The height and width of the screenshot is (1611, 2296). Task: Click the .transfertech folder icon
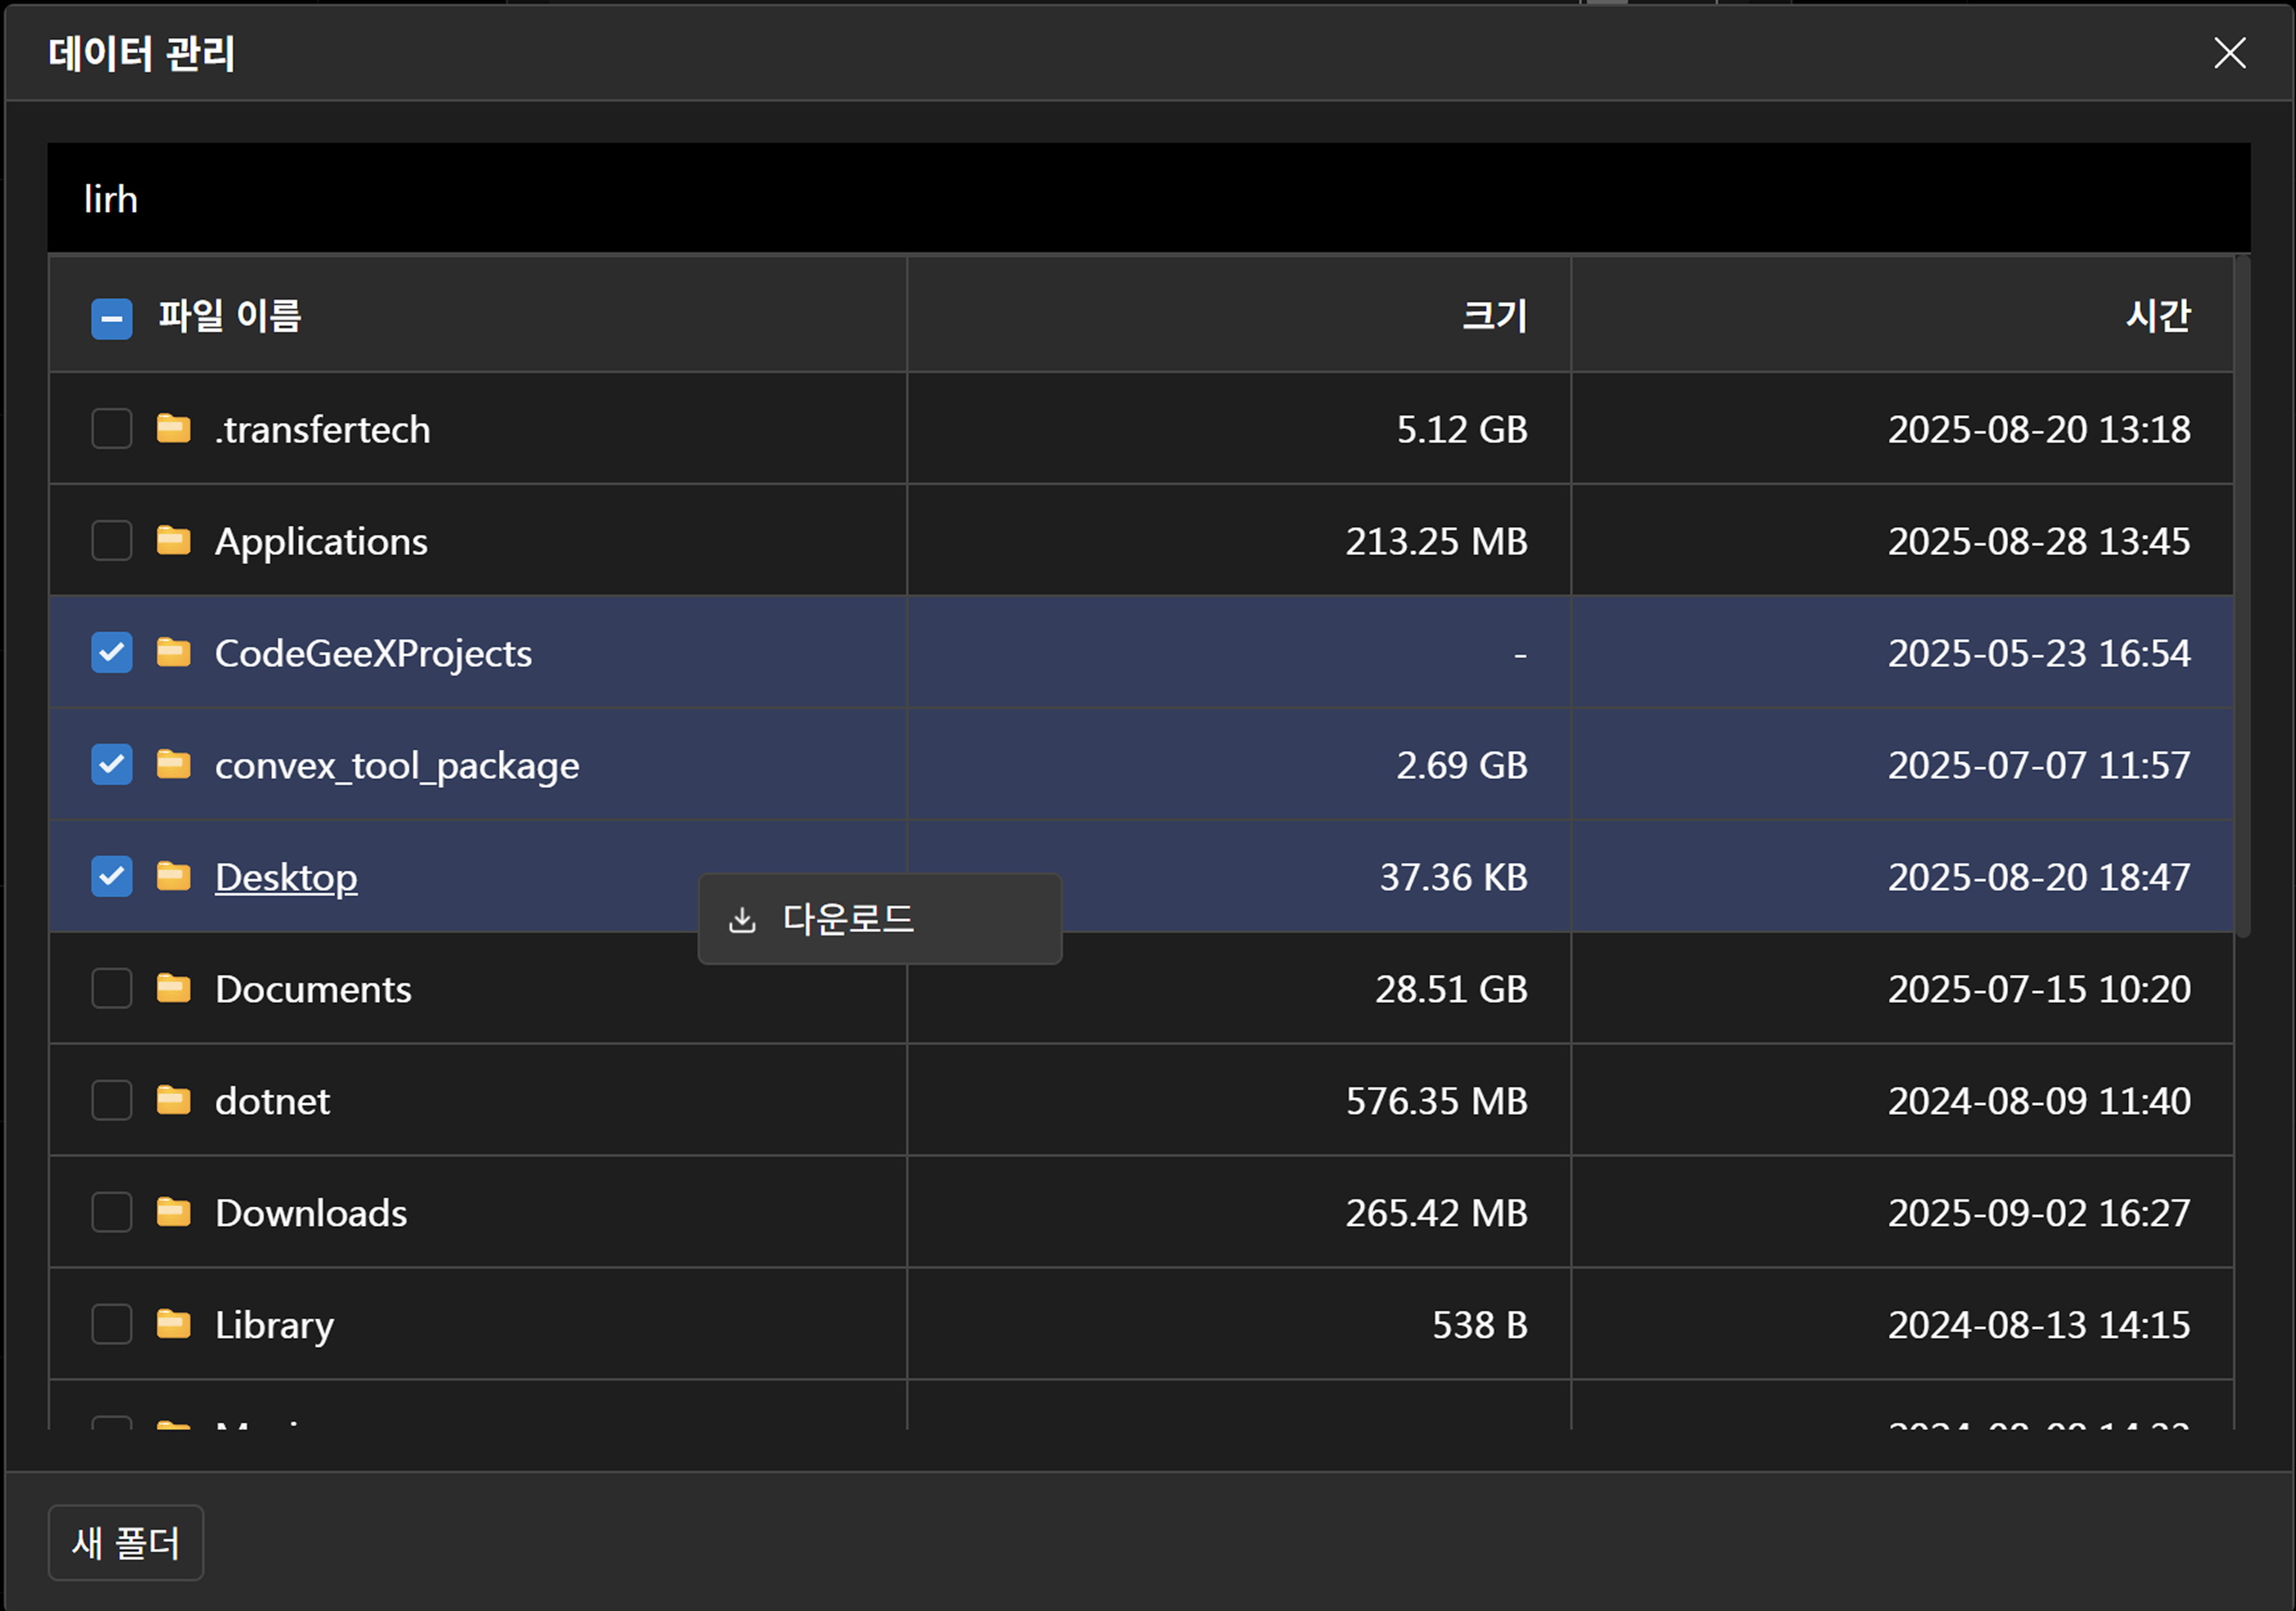173,429
